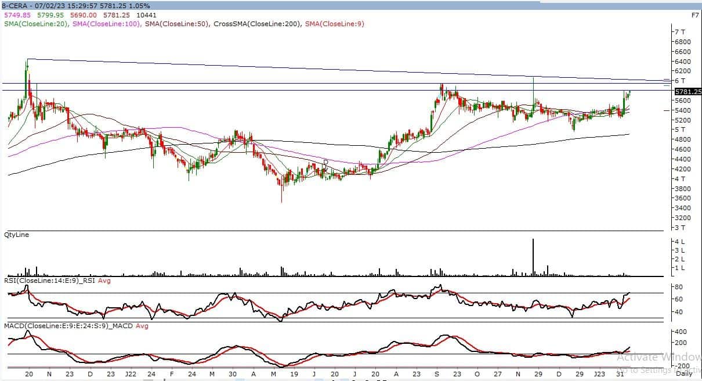Click the F7 label in the top-right corner

pos(695,15)
